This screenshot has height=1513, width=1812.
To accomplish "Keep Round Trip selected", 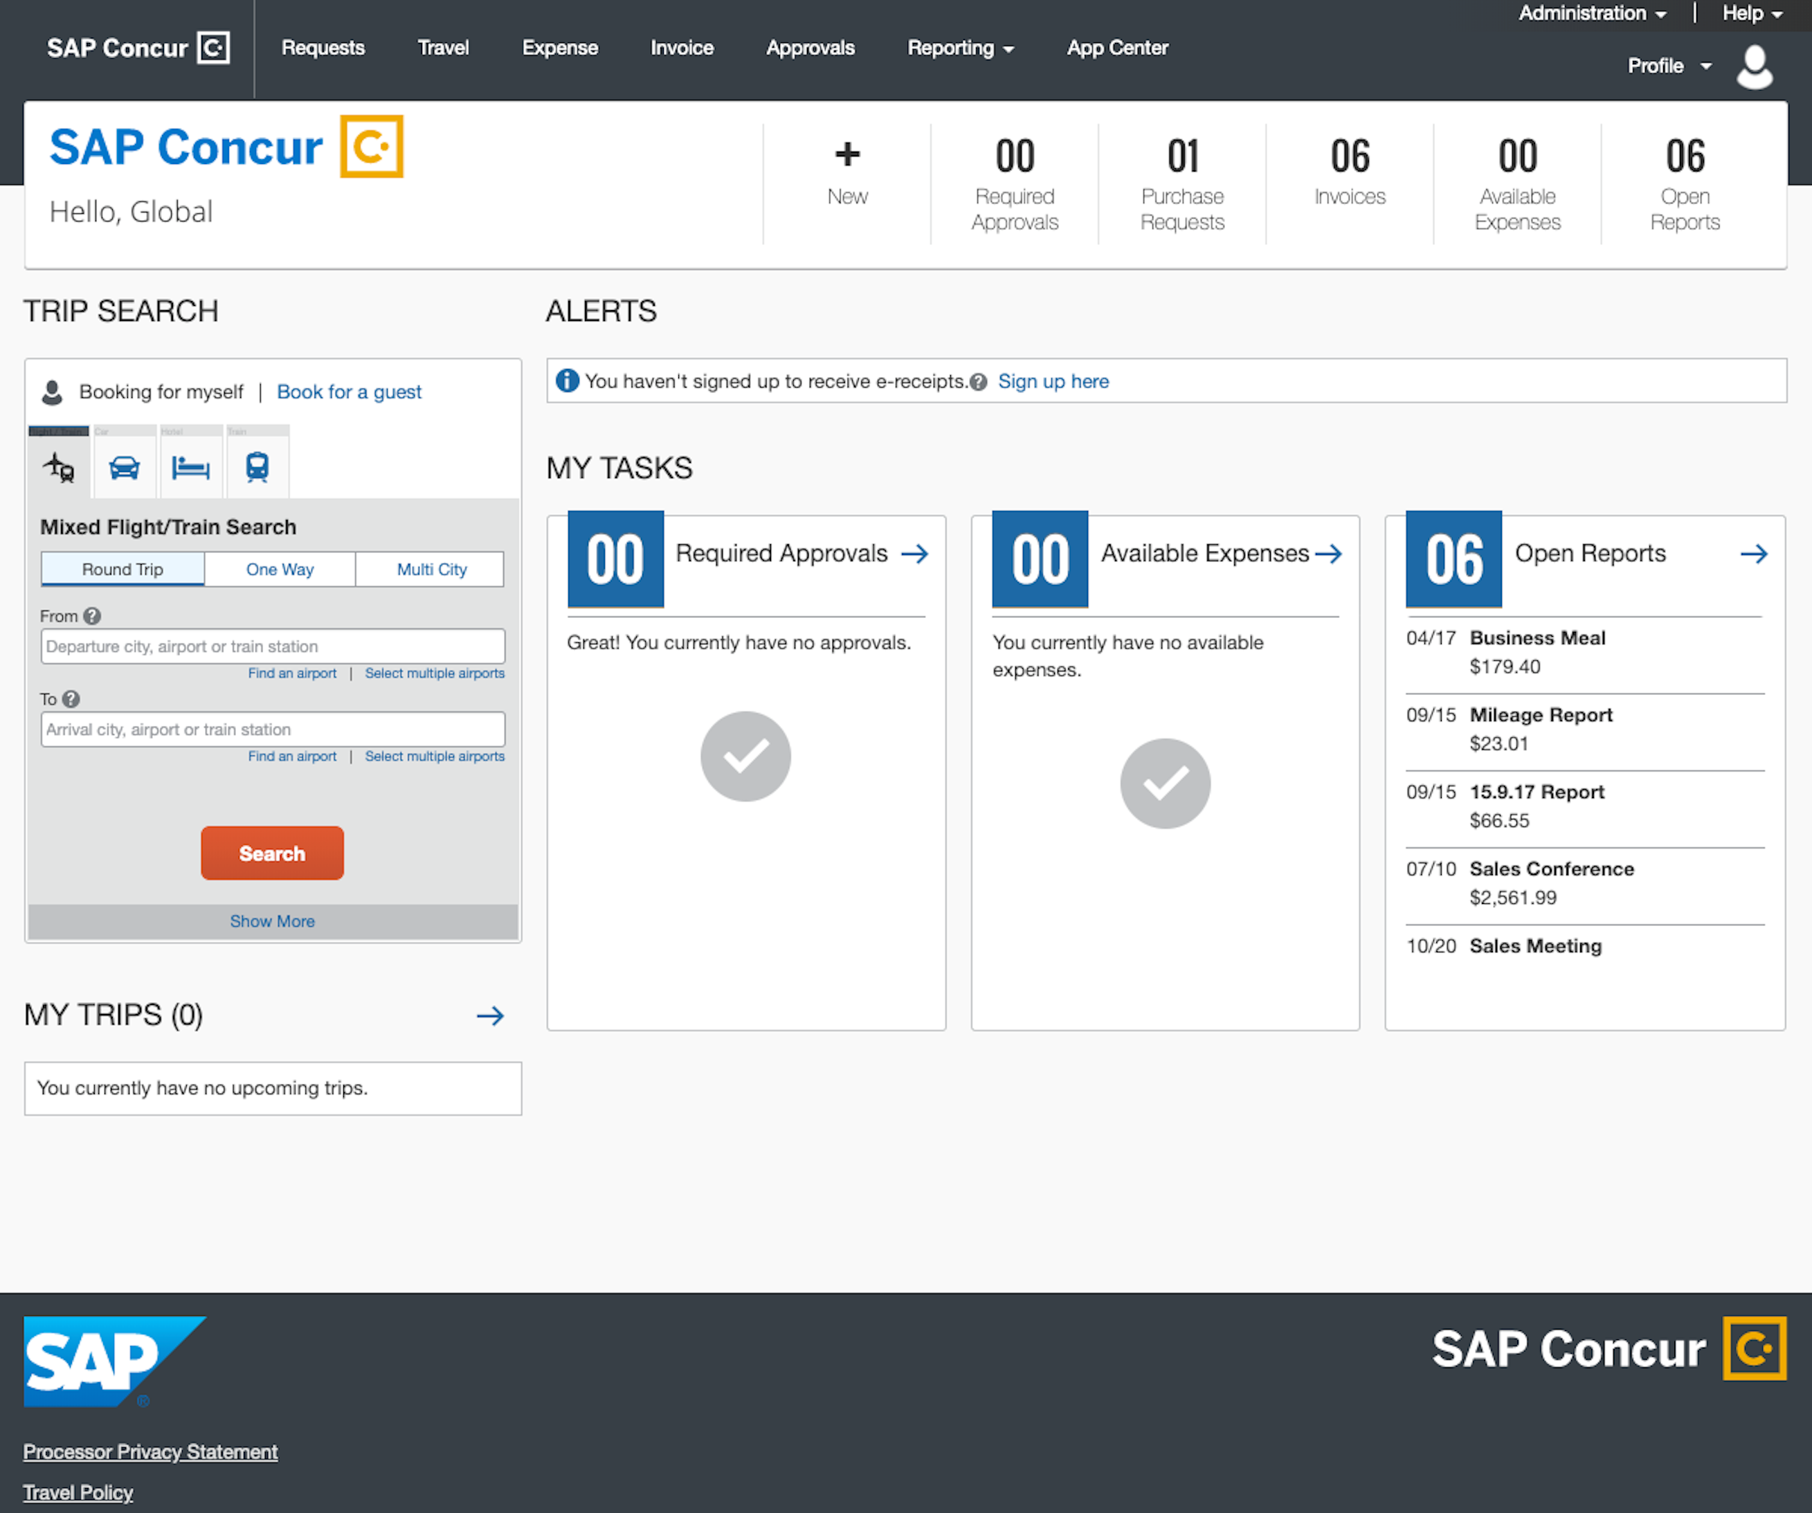I will tap(122, 569).
